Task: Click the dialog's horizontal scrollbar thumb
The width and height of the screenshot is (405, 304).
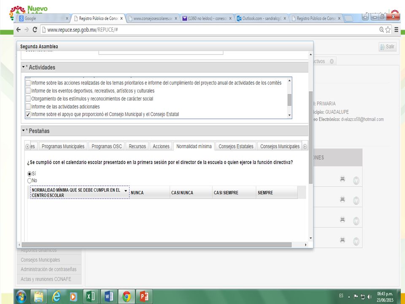Action: tap(157, 244)
